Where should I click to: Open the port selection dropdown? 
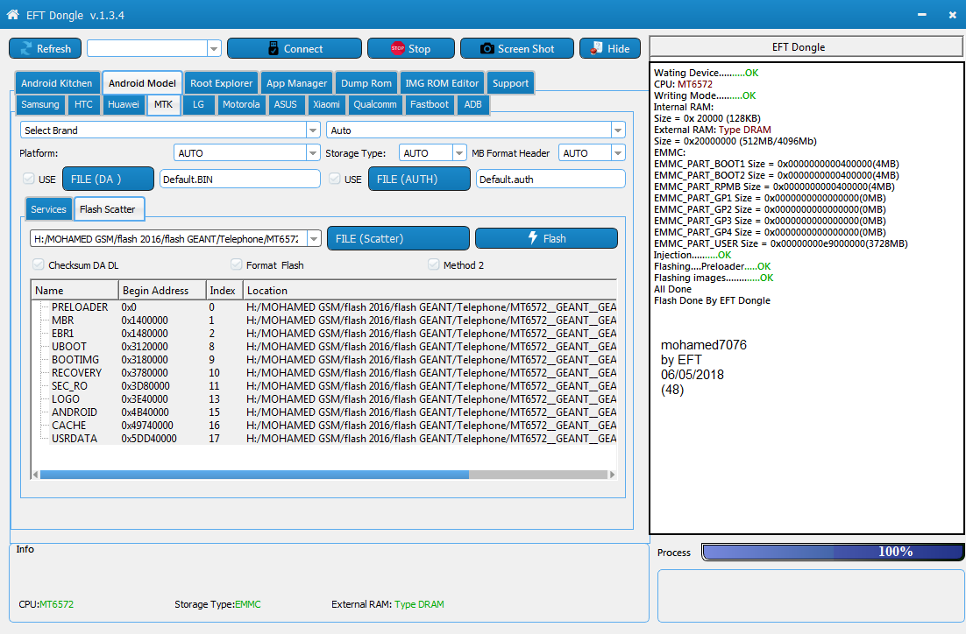[214, 49]
